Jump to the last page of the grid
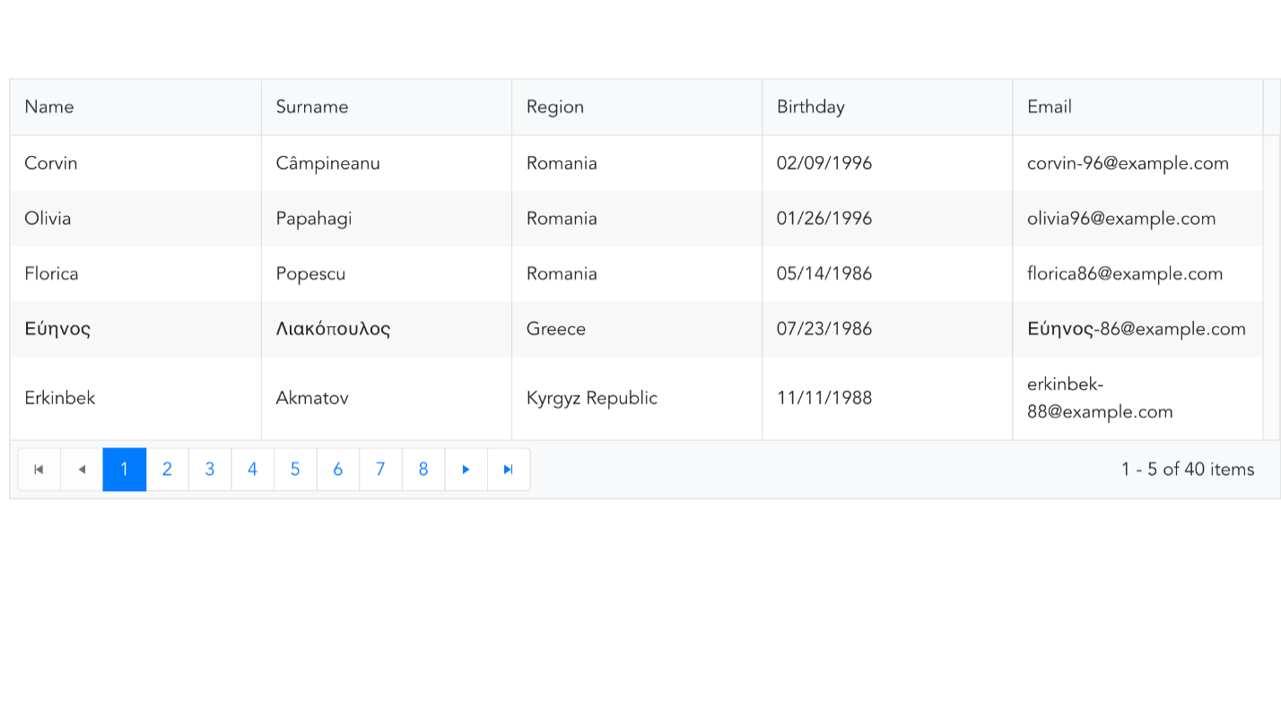 pos(509,469)
